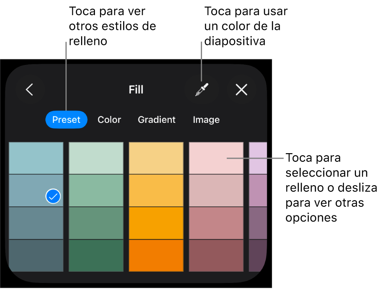Click the eyedropper color picker icon
Image resolution: width=385 pixels, height=289 pixels.
pyautogui.click(x=200, y=90)
